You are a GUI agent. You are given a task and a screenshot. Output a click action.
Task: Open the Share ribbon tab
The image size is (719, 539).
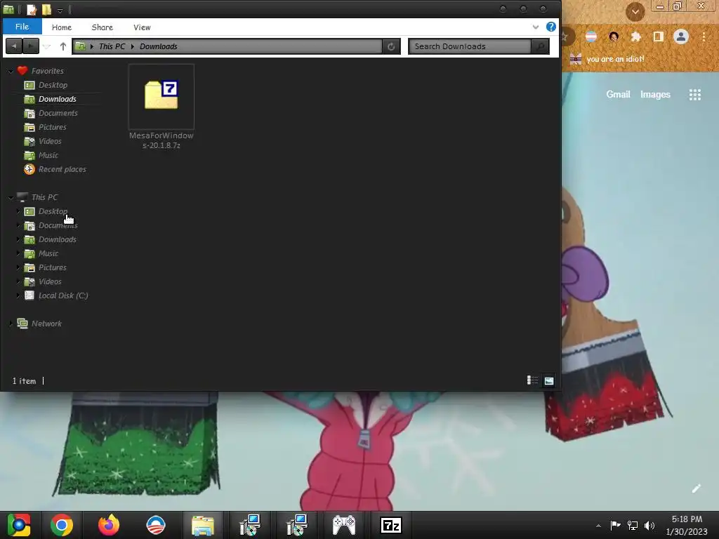(x=103, y=27)
